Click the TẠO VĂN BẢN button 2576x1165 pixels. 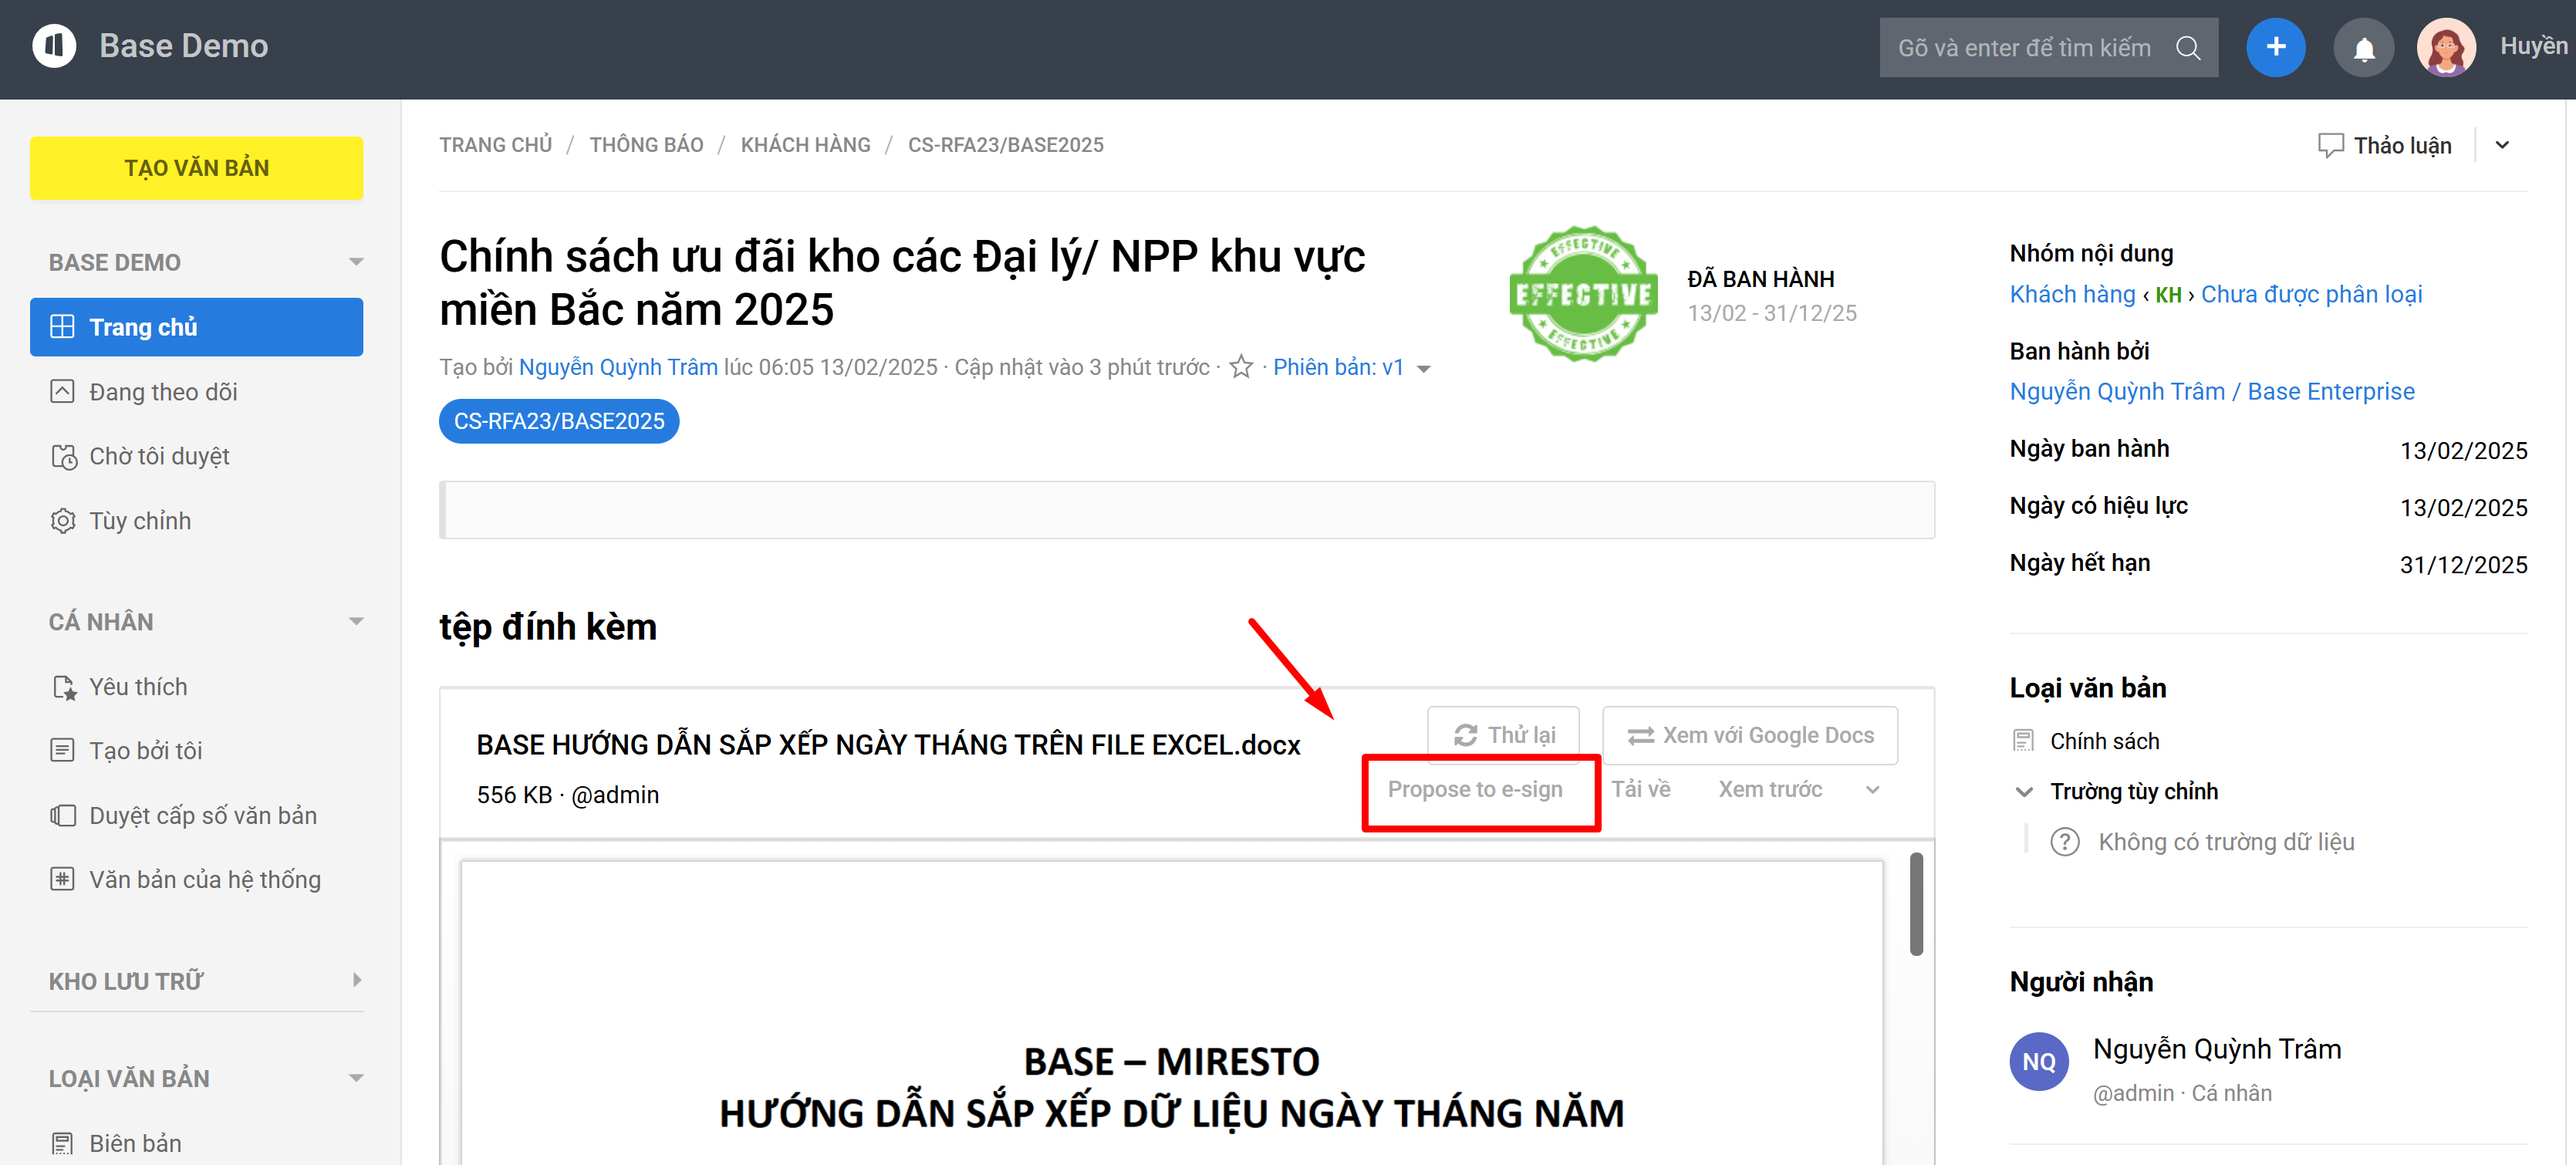coord(196,168)
